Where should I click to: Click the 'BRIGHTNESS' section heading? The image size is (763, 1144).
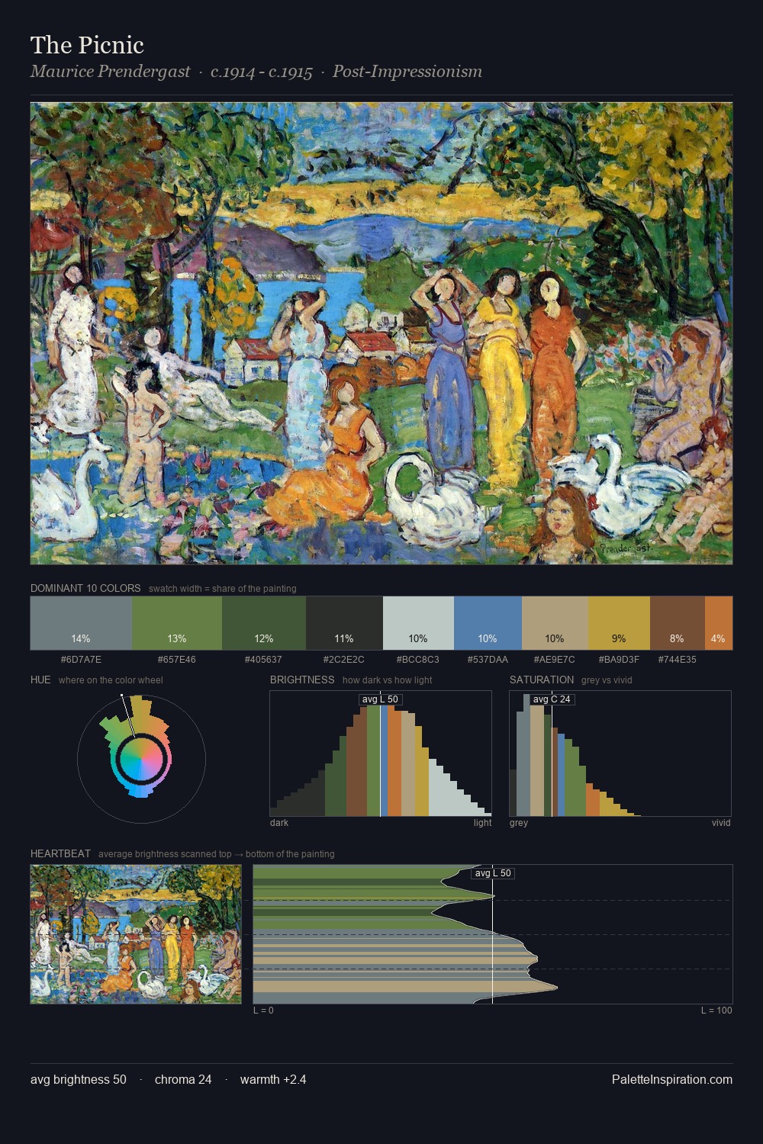(302, 680)
